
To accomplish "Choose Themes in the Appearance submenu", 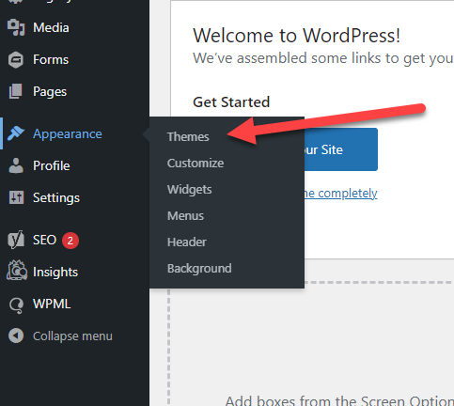I will click(x=188, y=137).
